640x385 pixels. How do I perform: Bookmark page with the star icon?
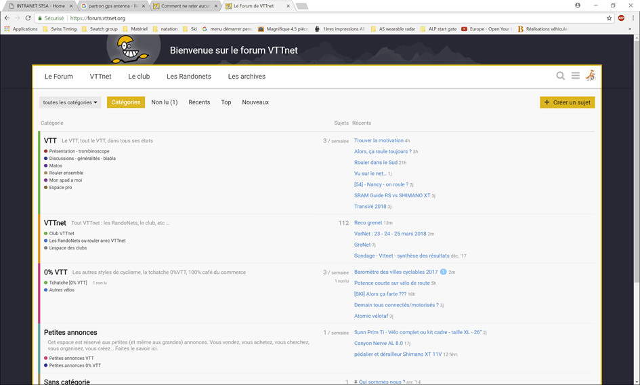coord(609,18)
